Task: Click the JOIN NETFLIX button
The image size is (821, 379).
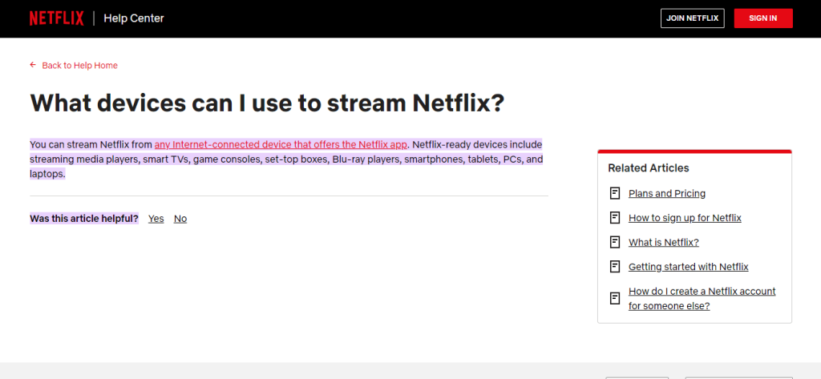Action: (692, 18)
